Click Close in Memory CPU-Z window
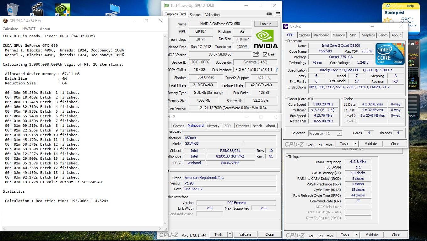This screenshot has width=427, height=241. tap(396, 235)
